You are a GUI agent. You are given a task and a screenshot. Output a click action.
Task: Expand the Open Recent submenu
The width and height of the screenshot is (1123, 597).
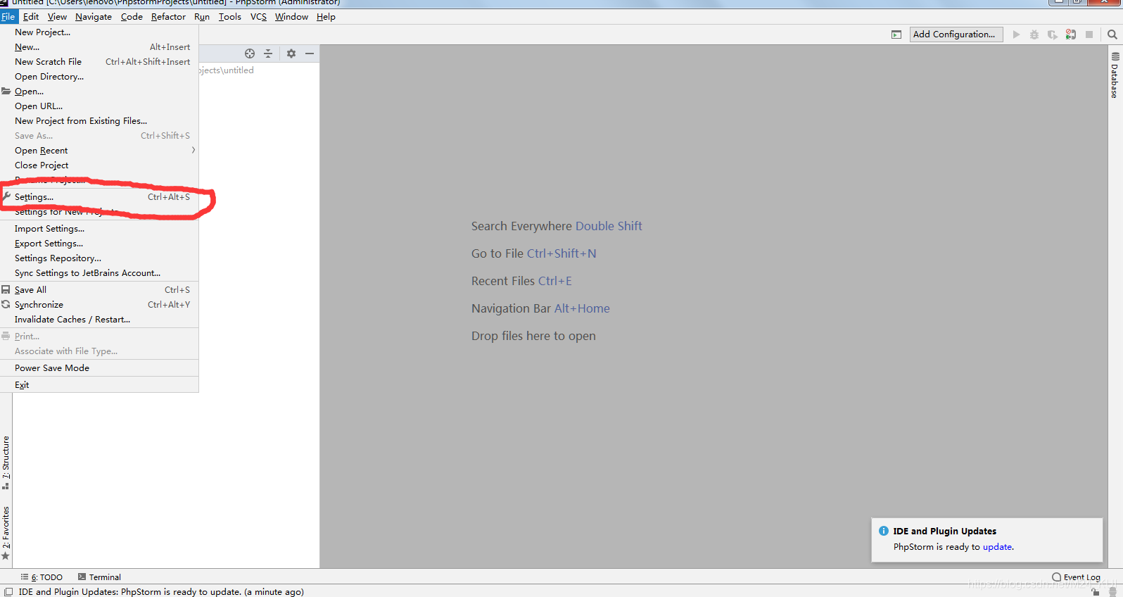pyautogui.click(x=99, y=151)
